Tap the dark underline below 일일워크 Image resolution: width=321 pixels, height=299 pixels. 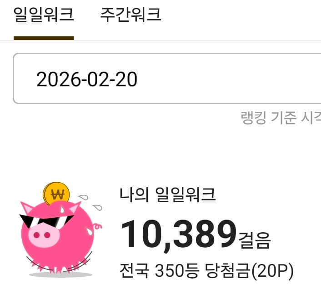coord(44,38)
